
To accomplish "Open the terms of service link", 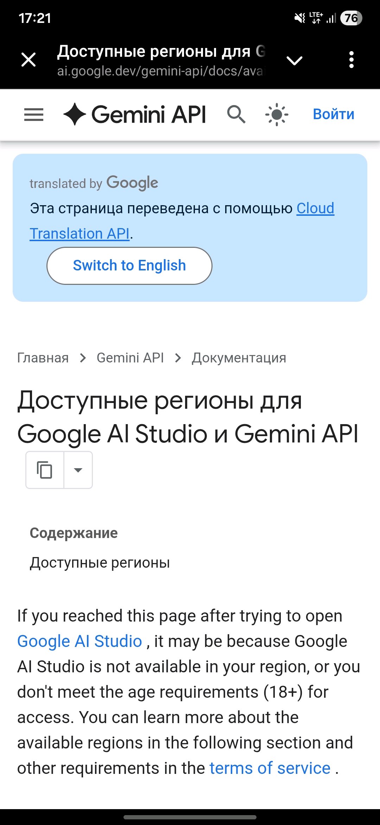I will pyautogui.click(x=270, y=768).
